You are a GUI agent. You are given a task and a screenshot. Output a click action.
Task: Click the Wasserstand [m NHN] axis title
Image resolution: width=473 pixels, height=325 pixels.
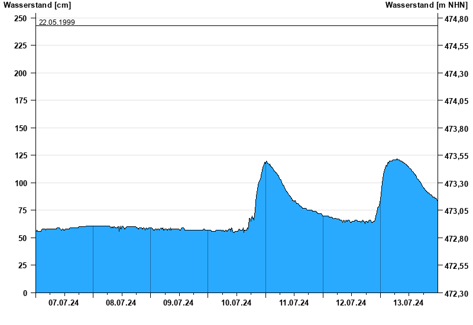click(426, 5)
